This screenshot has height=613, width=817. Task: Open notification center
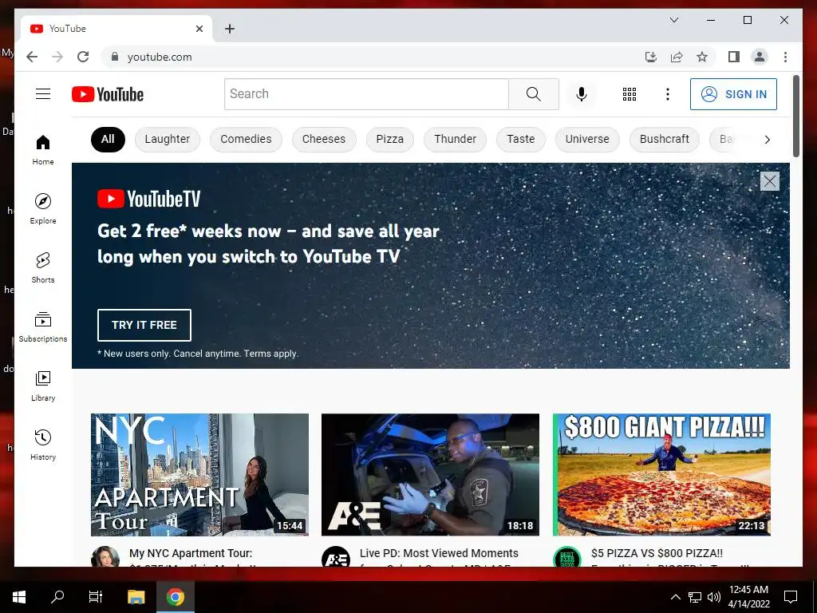point(791,597)
